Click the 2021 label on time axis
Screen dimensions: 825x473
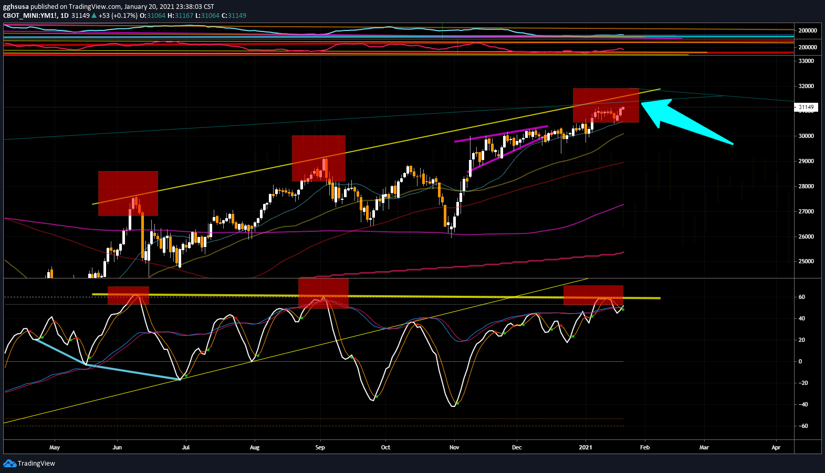tap(585, 447)
